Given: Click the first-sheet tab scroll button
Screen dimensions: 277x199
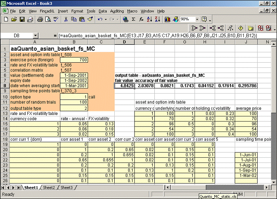Looking at the screenshot, I should click(3, 188).
